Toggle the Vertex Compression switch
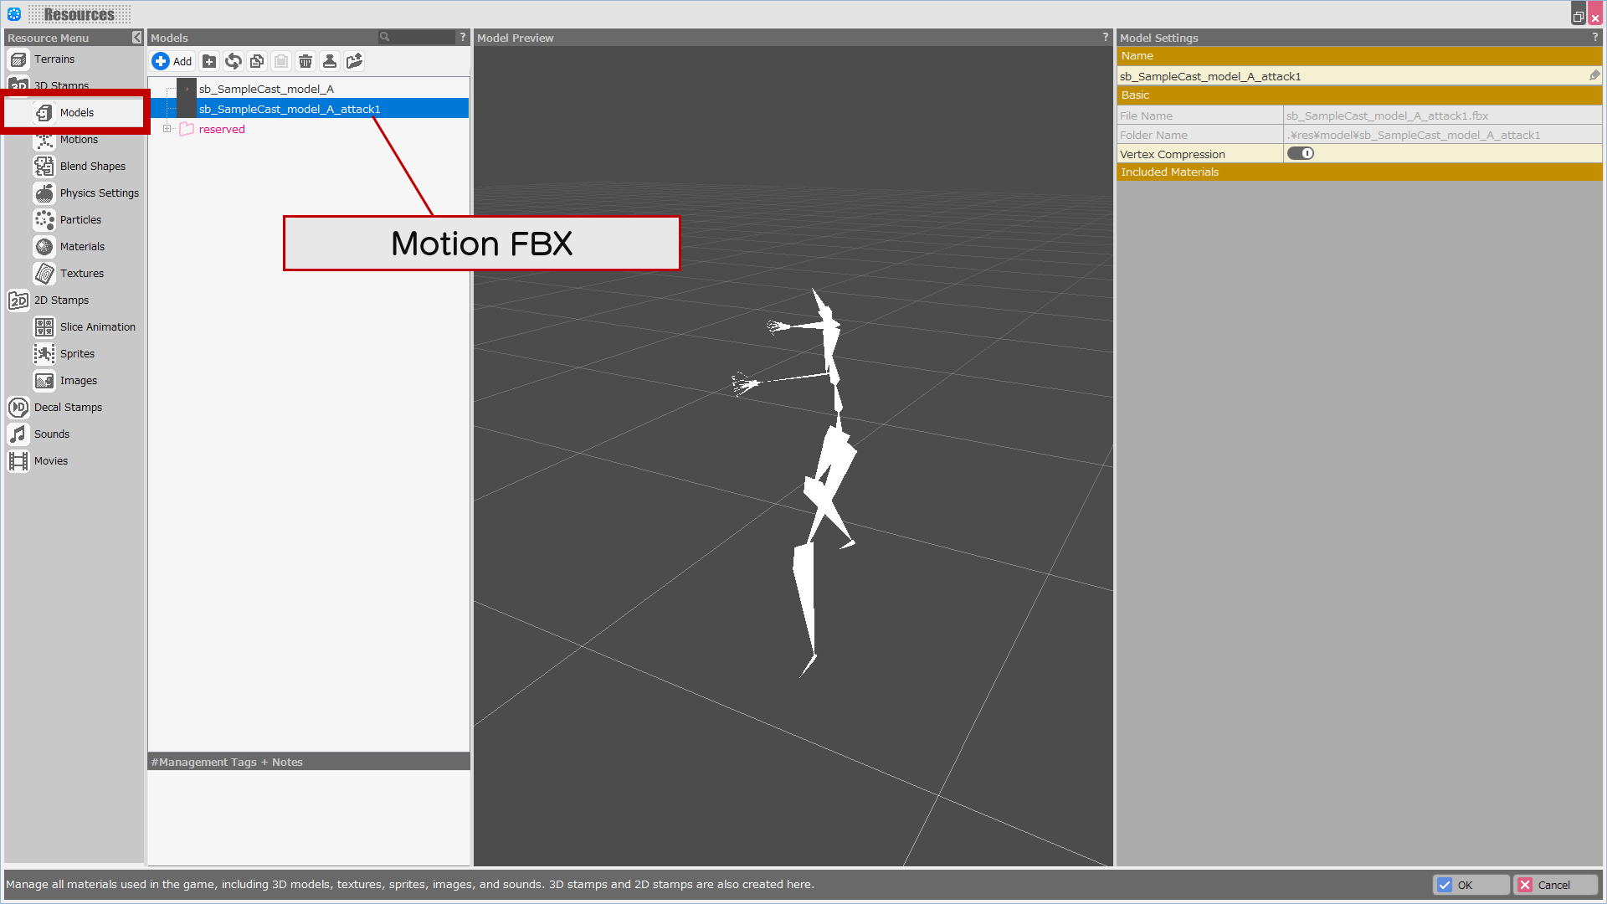Image resolution: width=1607 pixels, height=904 pixels. pyautogui.click(x=1300, y=153)
